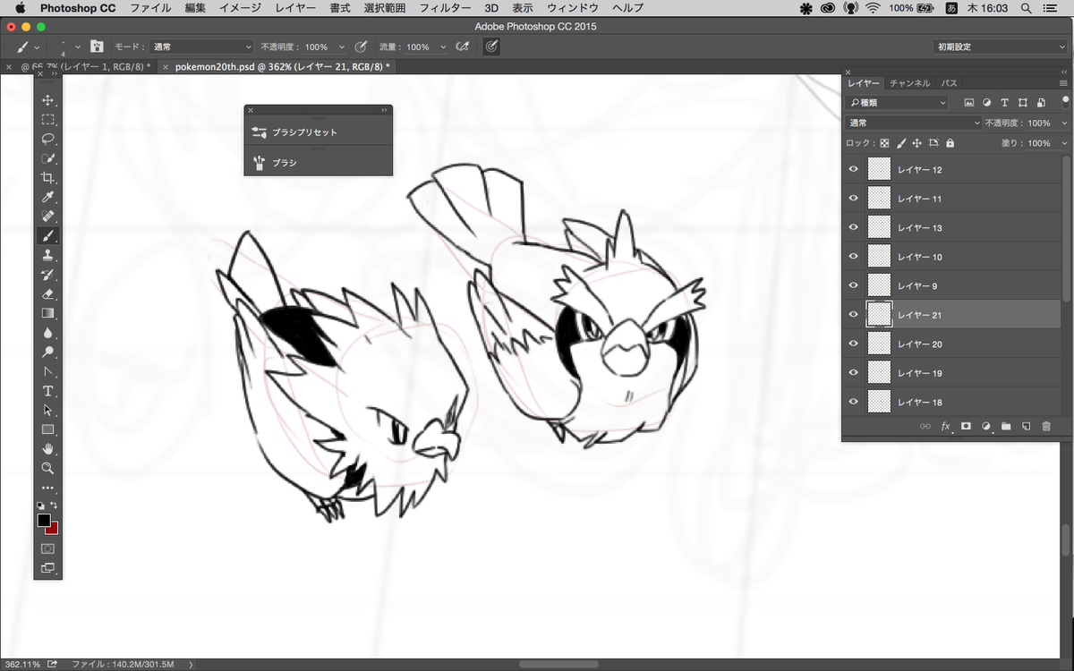Click the foreground color swatch
This screenshot has height=671, width=1074.
[x=44, y=521]
